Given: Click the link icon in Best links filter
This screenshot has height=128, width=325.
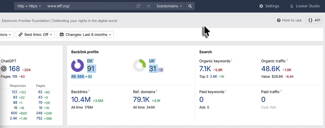Looking at the screenshot, I should click(21, 35).
